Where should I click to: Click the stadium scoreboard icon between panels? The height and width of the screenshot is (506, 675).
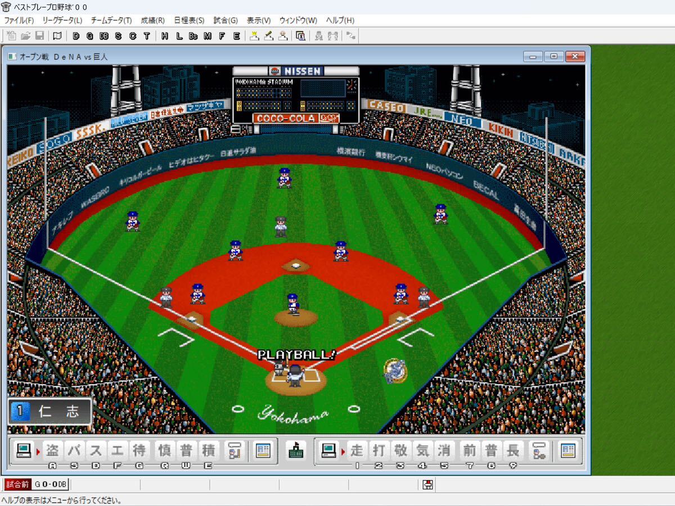point(295,451)
